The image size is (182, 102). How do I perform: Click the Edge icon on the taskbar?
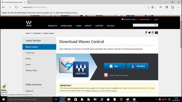tap(63, 99)
